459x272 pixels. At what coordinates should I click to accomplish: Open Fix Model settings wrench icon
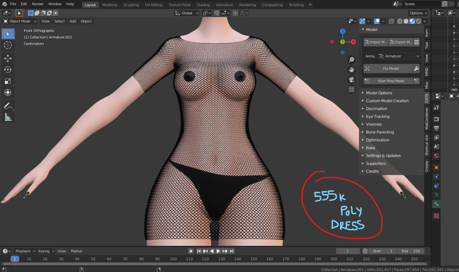click(x=416, y=68)
